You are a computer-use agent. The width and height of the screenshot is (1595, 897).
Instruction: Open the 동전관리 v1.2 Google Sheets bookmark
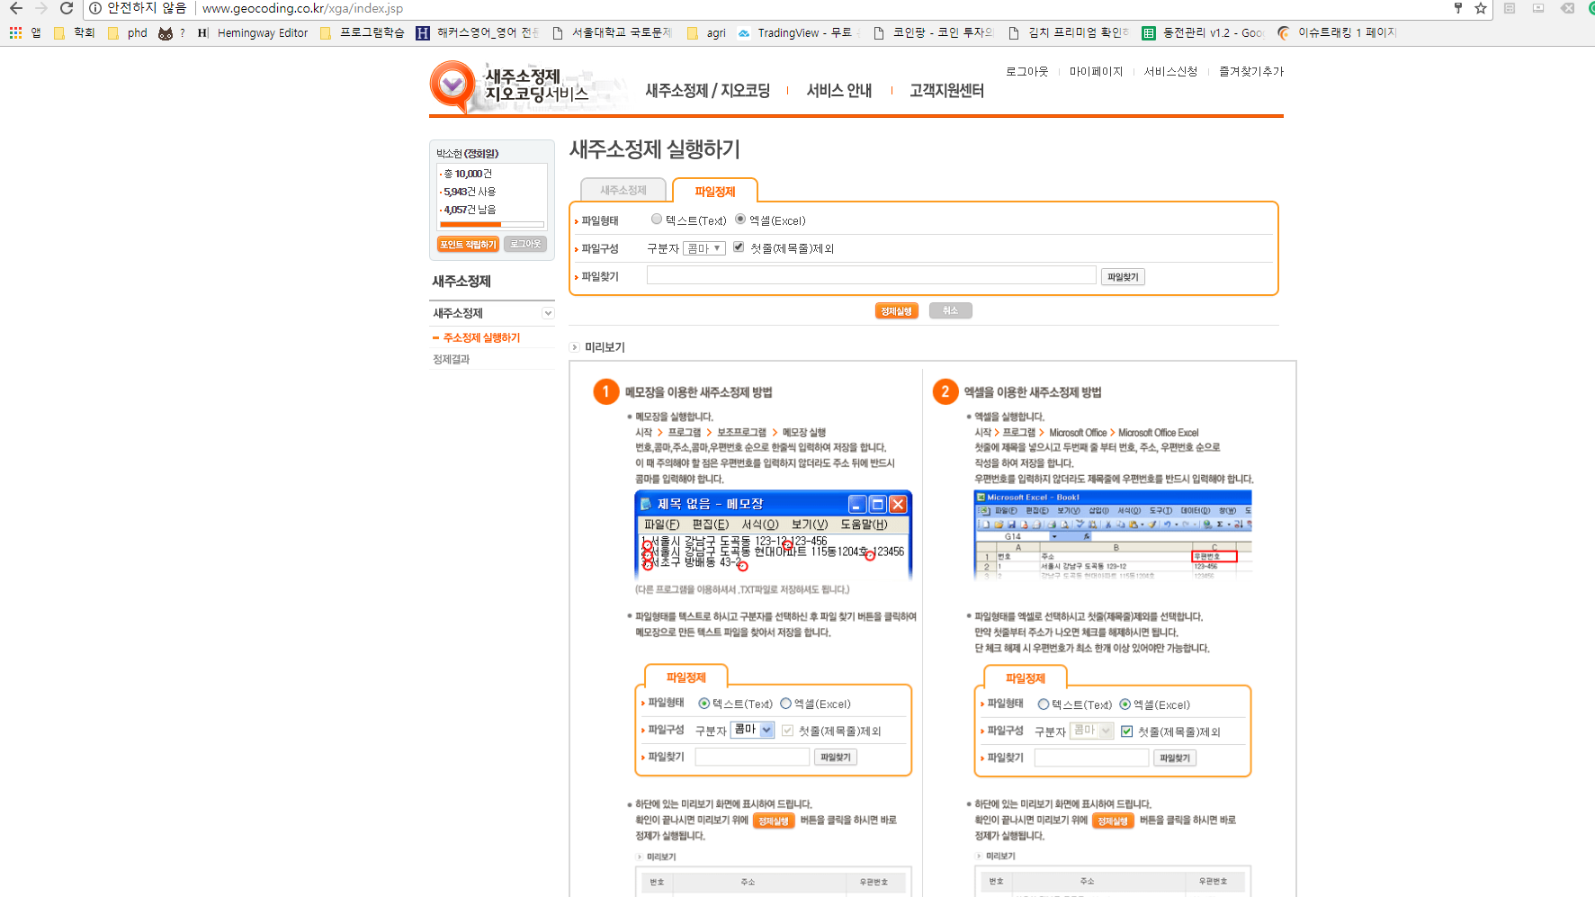point(1203,32)
